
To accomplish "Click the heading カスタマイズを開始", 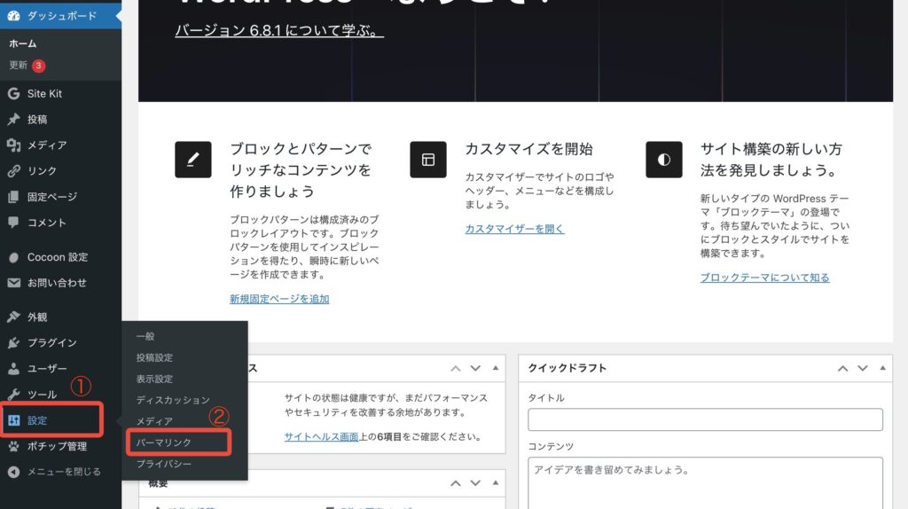I will (528, 149).
